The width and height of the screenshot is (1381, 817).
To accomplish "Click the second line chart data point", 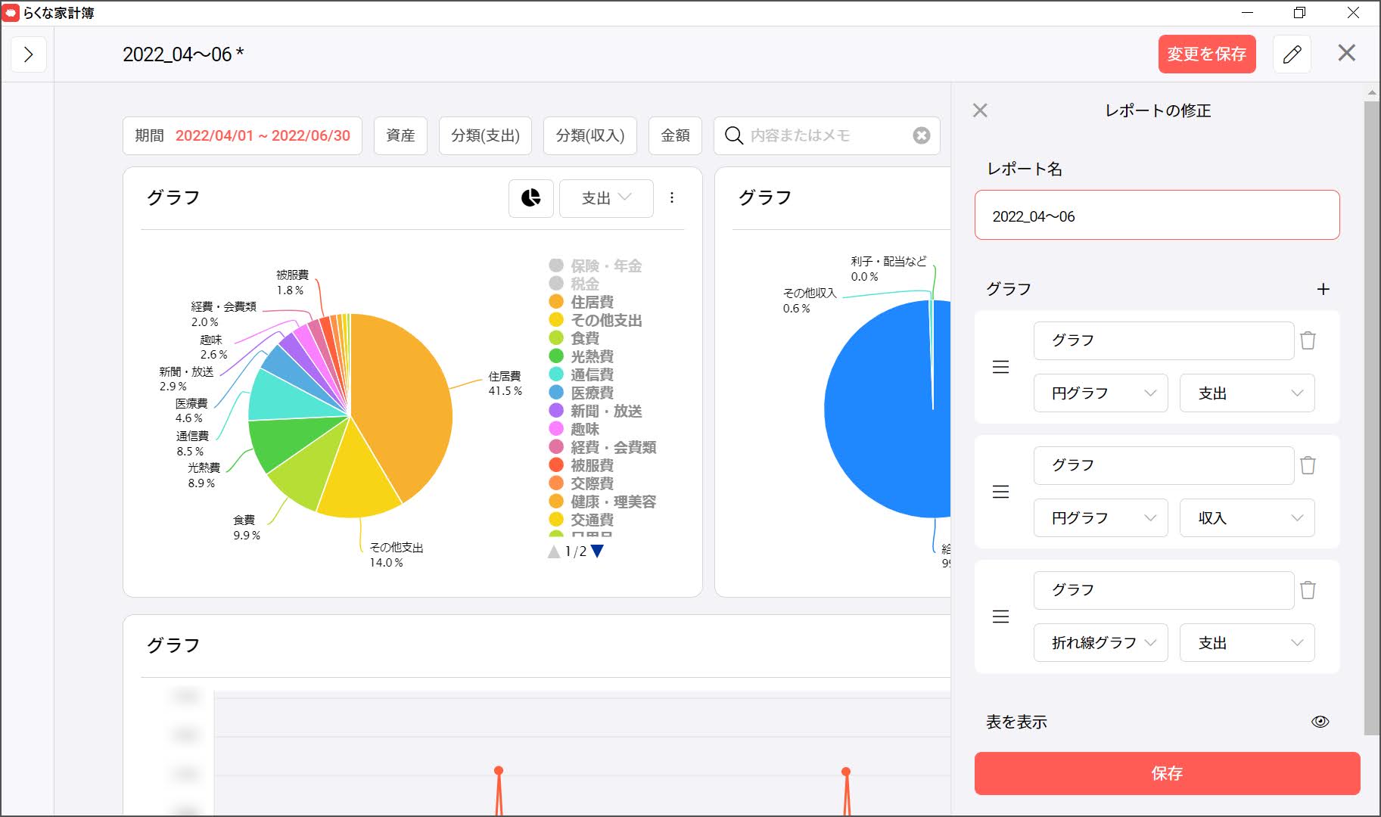I will pyautogui.click(x=846, y=772).
